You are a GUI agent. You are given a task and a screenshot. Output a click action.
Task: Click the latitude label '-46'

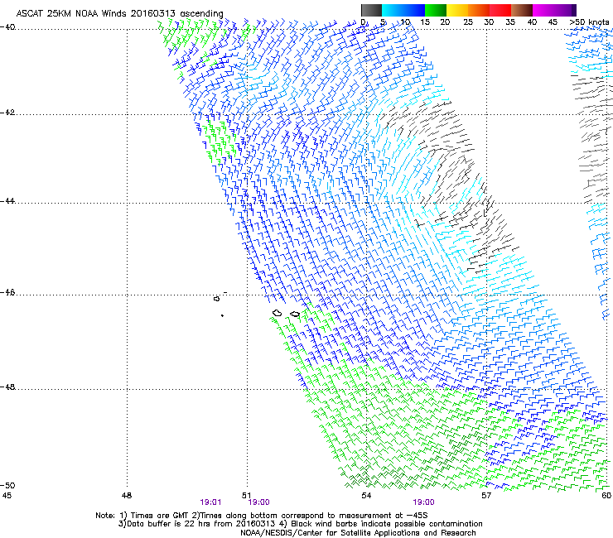pos(7,293)
